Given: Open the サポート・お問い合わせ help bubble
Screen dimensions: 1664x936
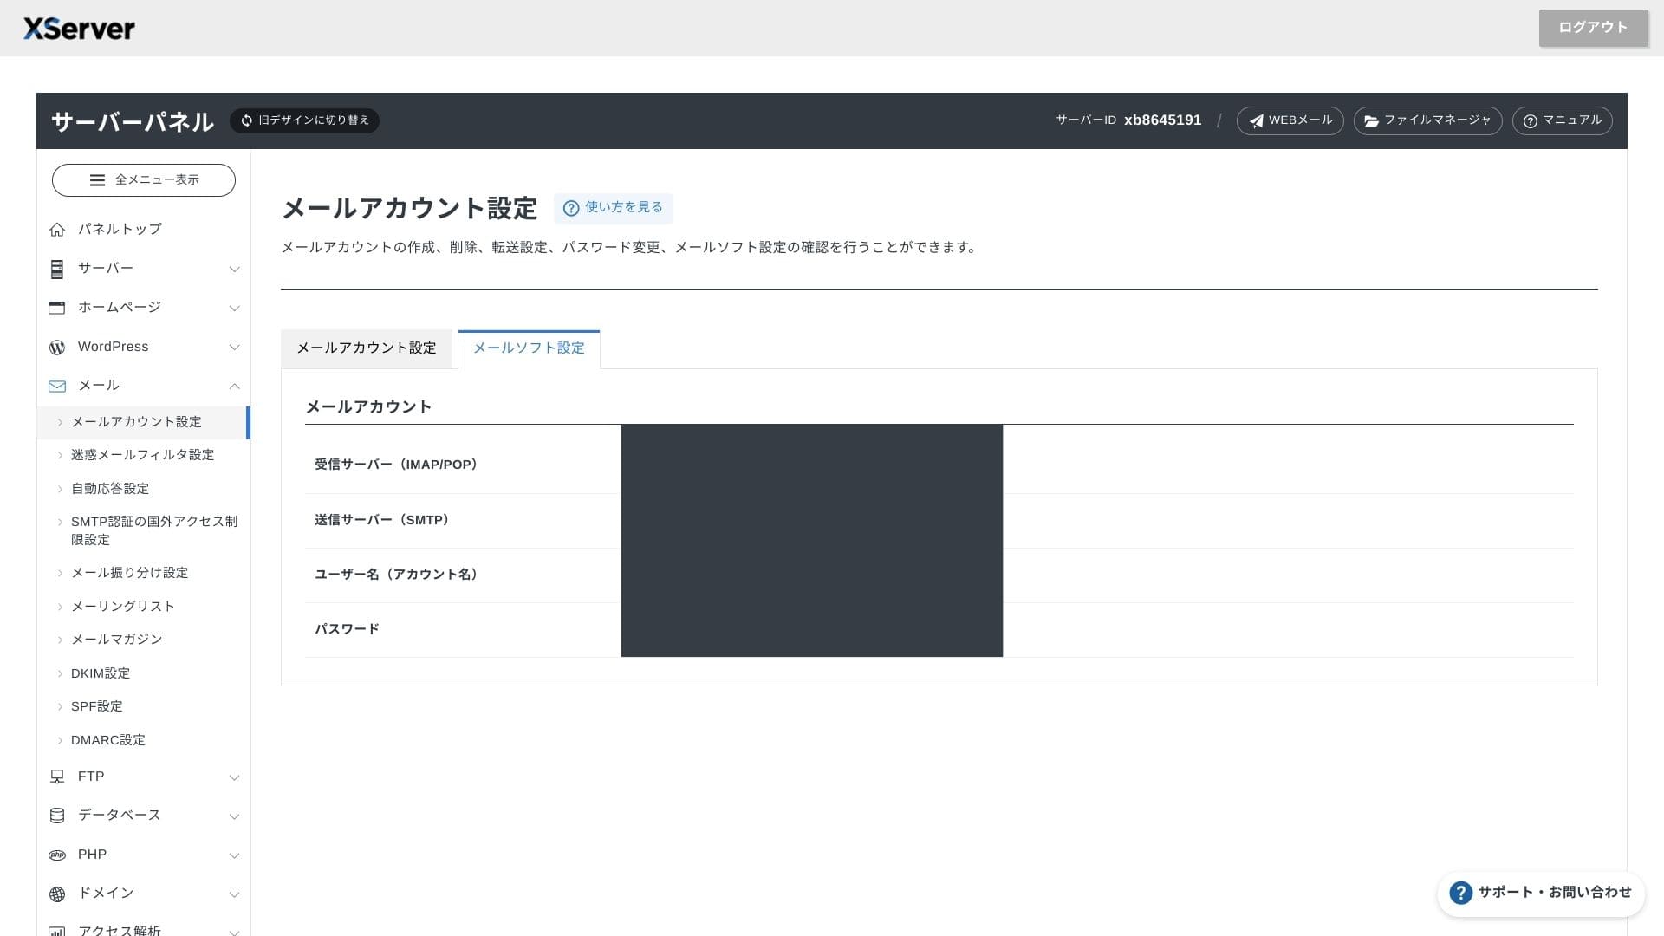Looking at the screenshot, I should tap(1541, 893).
